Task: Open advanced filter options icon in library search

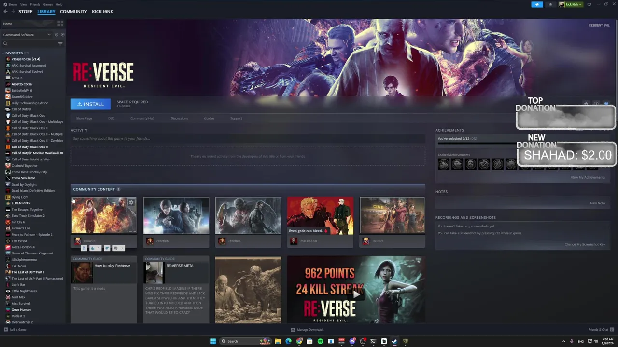Action: pyautogui.click(x=60, y=44)
